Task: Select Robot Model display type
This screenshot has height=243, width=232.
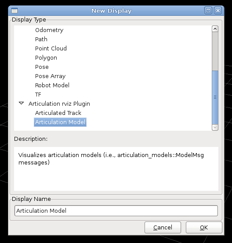Action: (x=52, y=85)
